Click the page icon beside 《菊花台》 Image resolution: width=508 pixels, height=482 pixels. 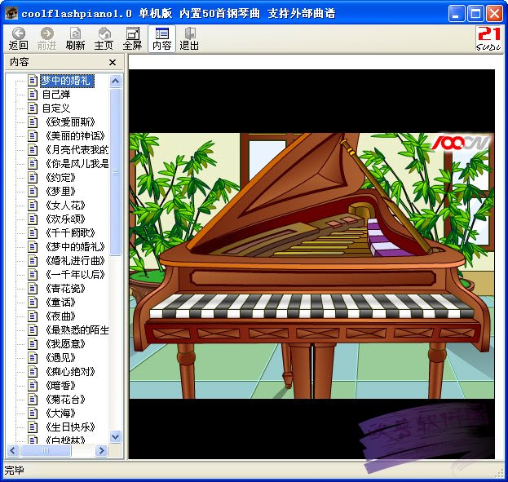33,400
